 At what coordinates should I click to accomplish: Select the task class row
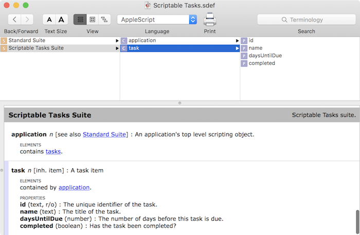tap(180, 48)
